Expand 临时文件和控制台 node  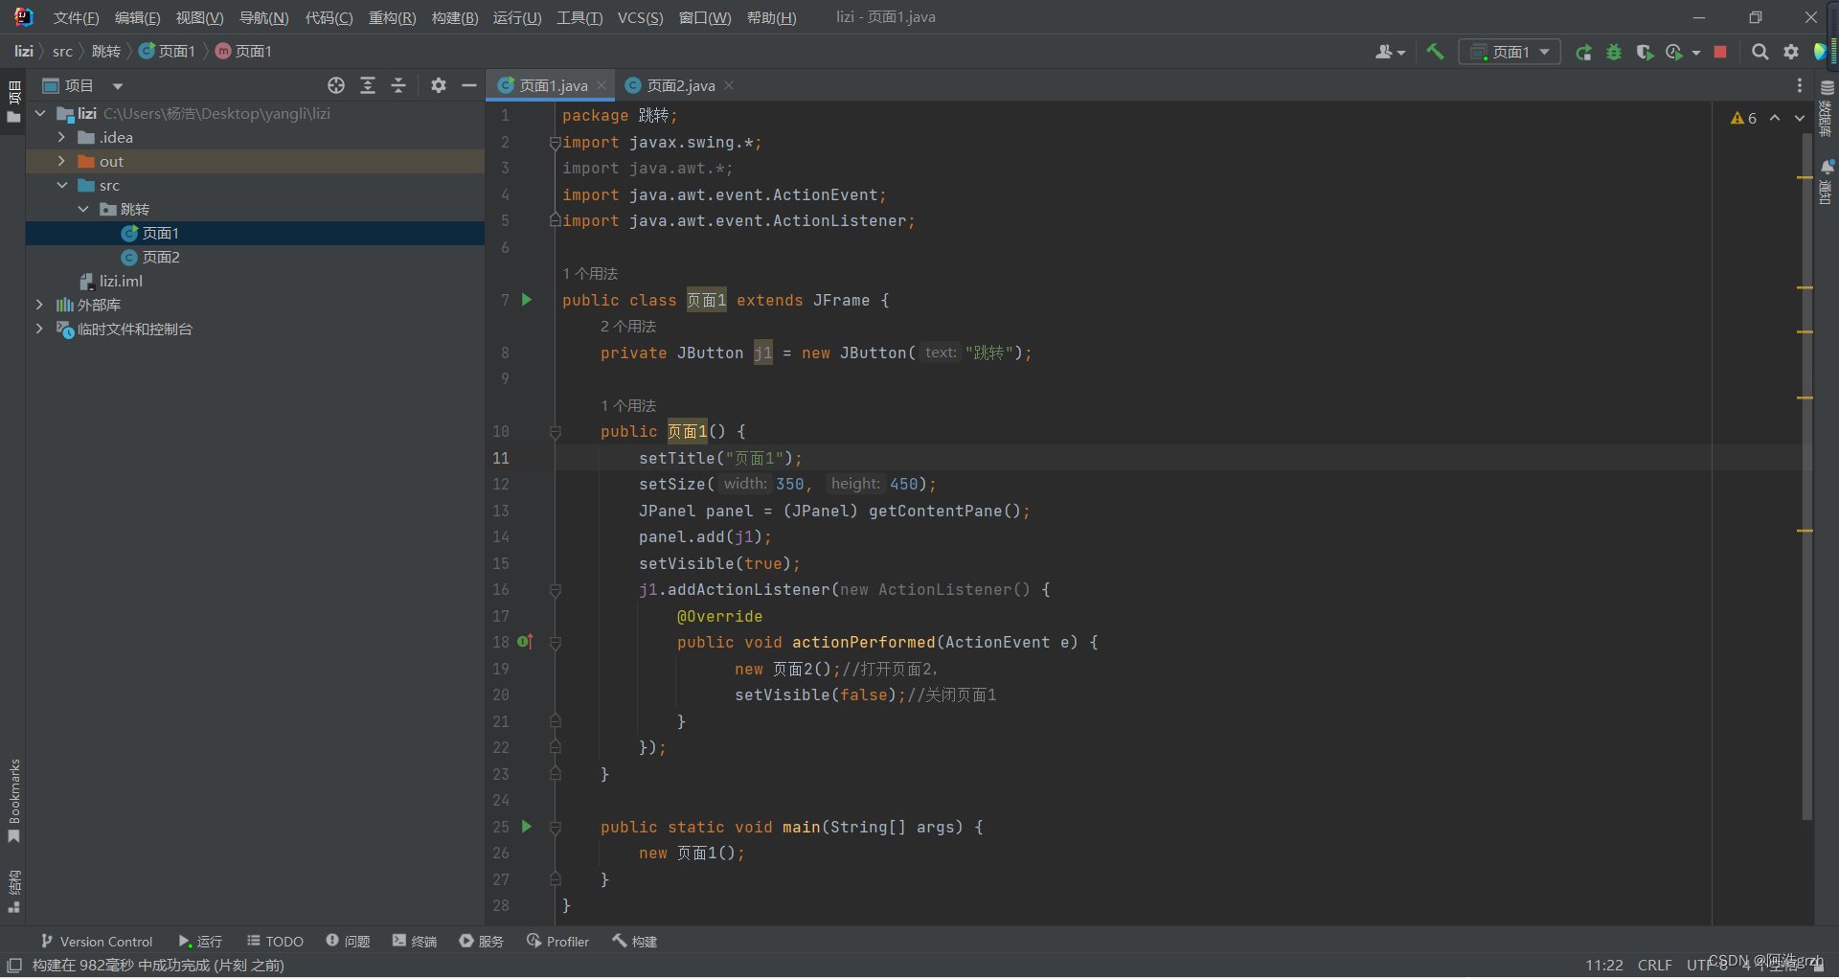click(39, 329)
